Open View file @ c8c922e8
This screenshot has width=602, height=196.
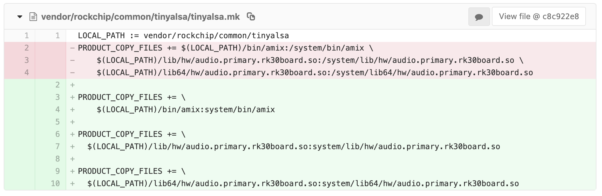(539, 17)
